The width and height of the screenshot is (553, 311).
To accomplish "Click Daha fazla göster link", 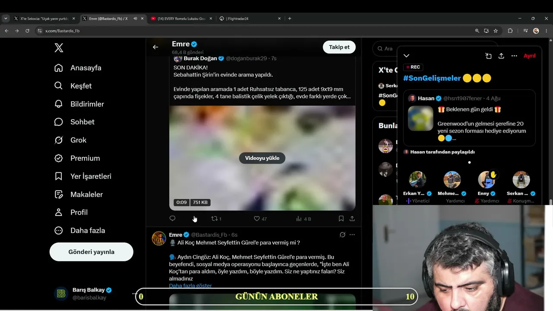I will coord(191,286).
